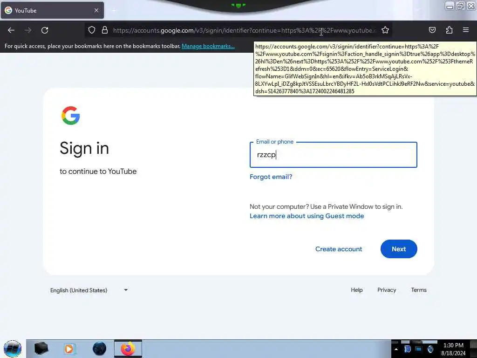This screenshot has width=477, height=358.
Task: Click the padlock site security icon
Action: (105, 30)
